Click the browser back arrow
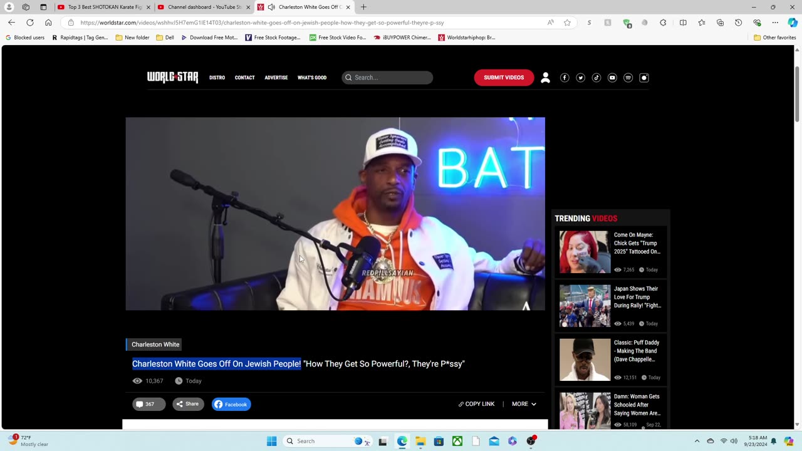This screenshot has height=451, width=802. [x=11, y=23]
